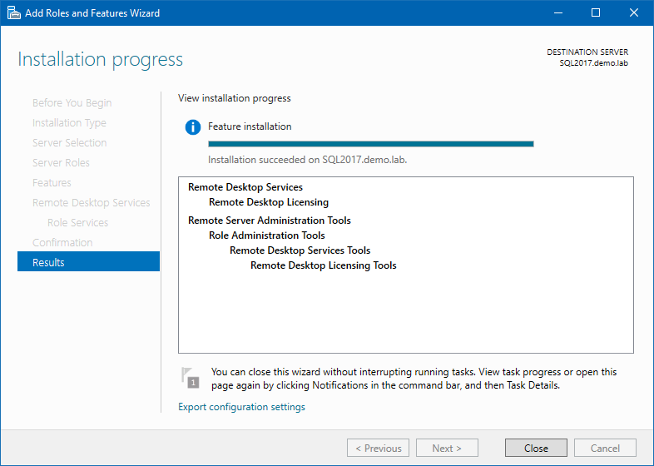Click the blue info icon beside Feature installation

[193, 127]
